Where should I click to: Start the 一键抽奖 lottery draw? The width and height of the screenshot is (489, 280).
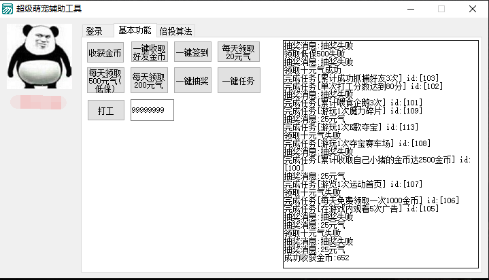tap(192, 81)
